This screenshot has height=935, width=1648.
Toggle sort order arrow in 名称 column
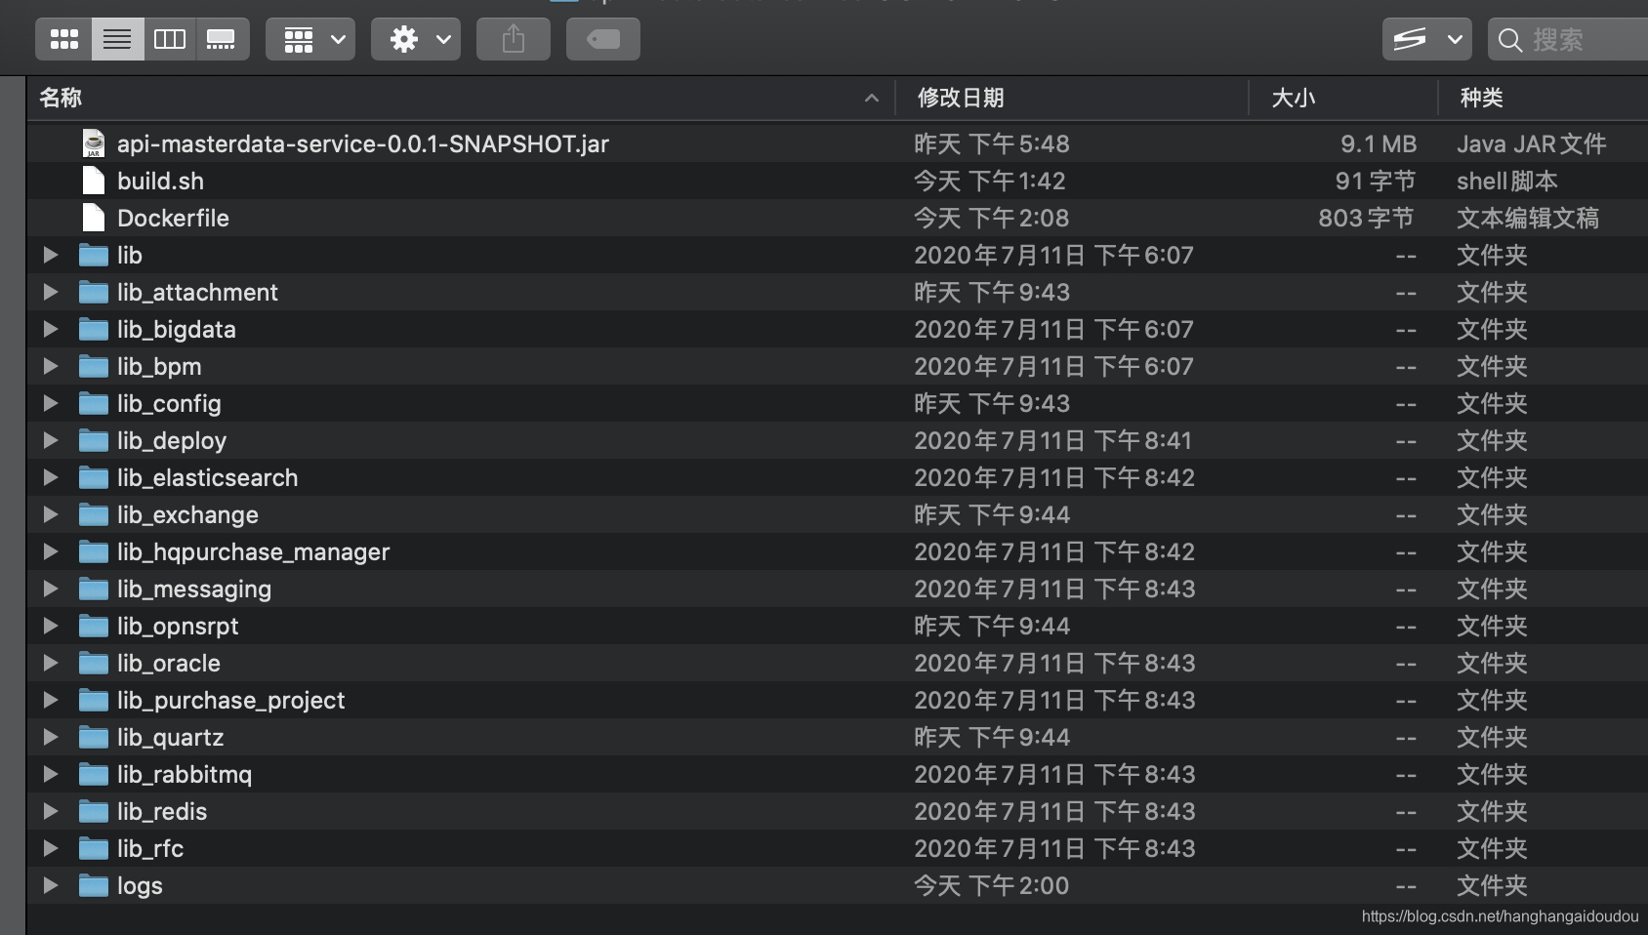click(x=872, y=98)
